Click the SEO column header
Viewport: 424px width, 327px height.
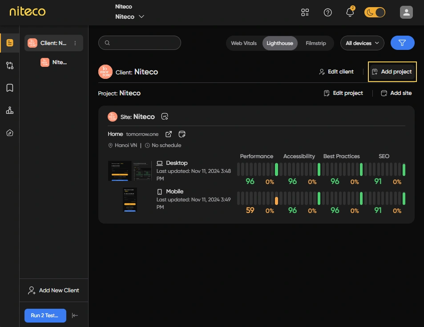384,156
